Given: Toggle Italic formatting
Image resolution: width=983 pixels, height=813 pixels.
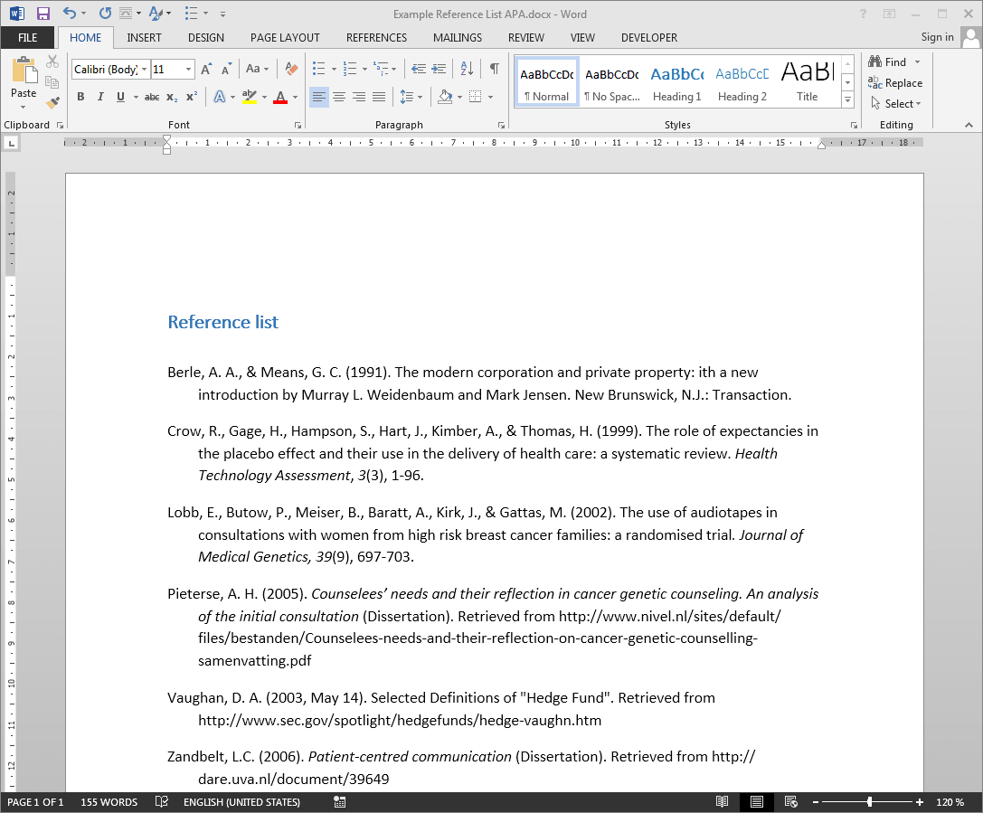Looking at the screenshot, I should pyautogui.click(x=99, y=97).
